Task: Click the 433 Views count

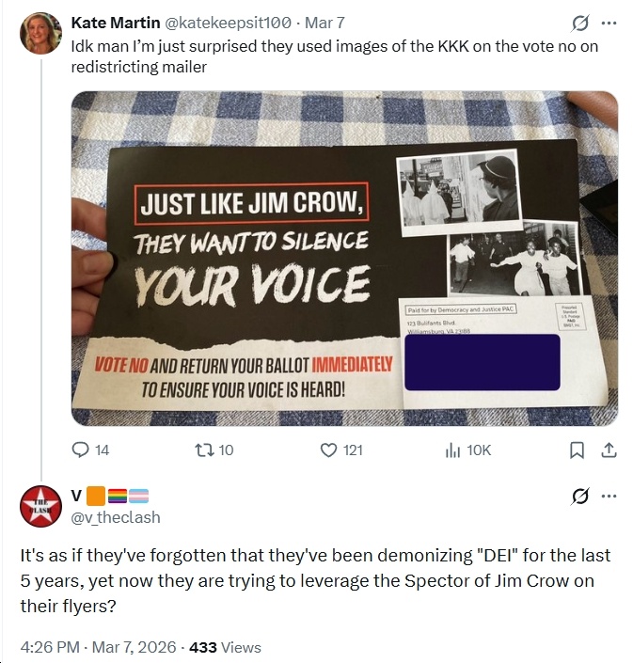Action: 226,647
